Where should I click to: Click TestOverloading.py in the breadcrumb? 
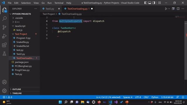[72, 14]
